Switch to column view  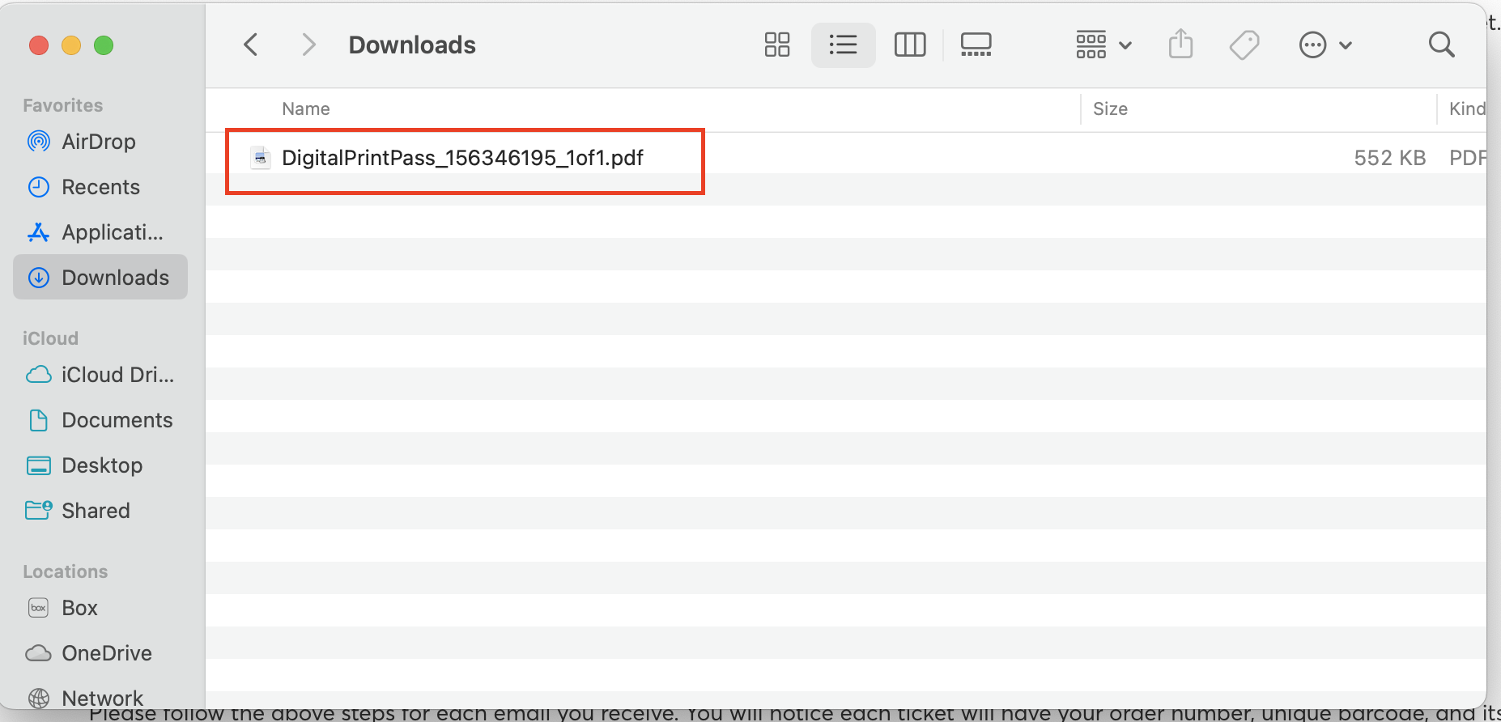point(910,45)
